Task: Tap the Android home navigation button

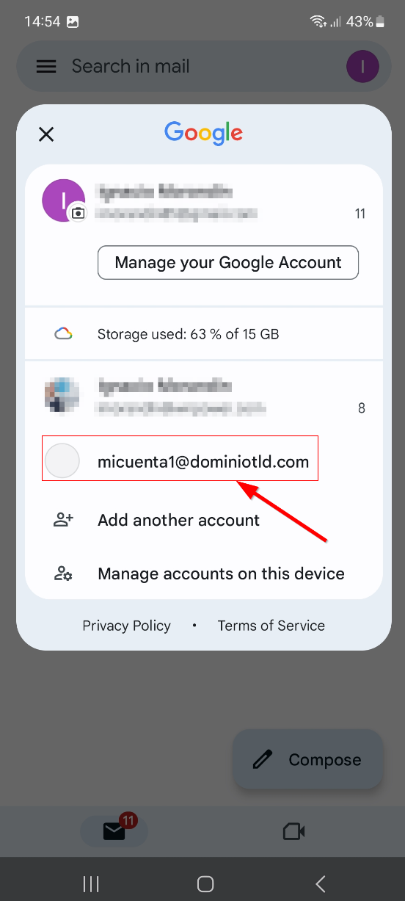Action: [x=206, y=884]
